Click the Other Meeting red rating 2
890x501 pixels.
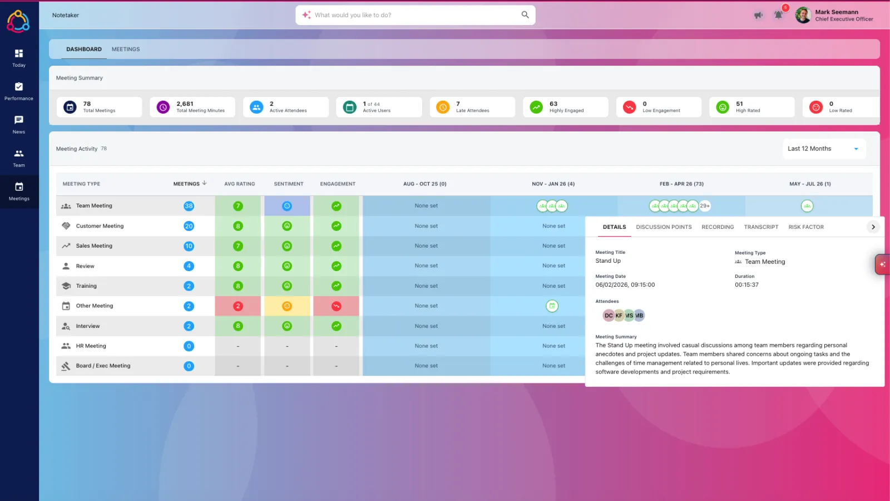coord(238,306)
